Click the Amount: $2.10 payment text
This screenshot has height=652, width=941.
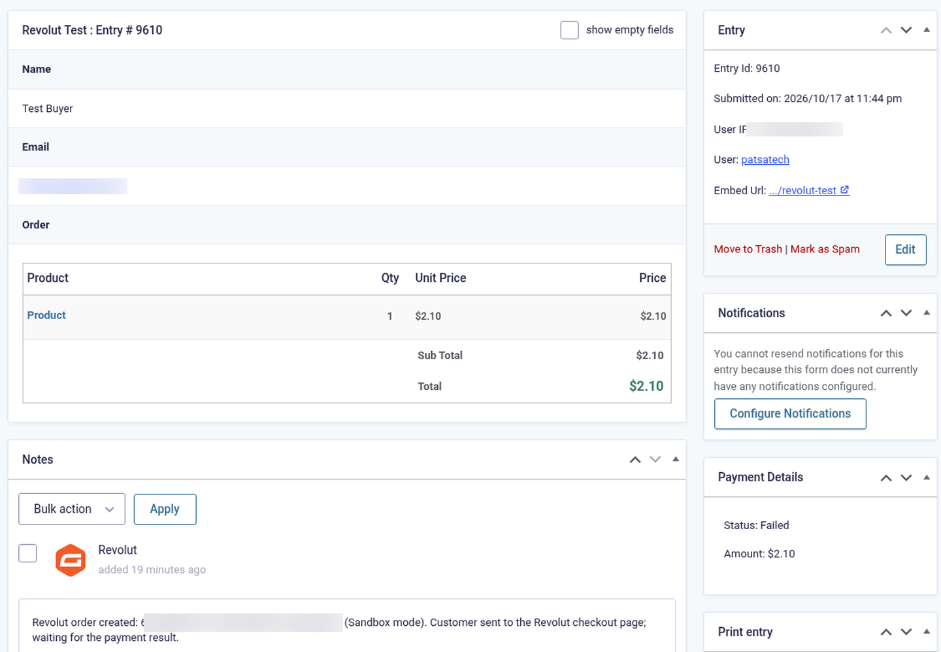pos(759,554)
